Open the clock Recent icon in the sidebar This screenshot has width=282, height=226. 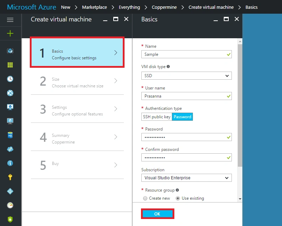point(10,79)
